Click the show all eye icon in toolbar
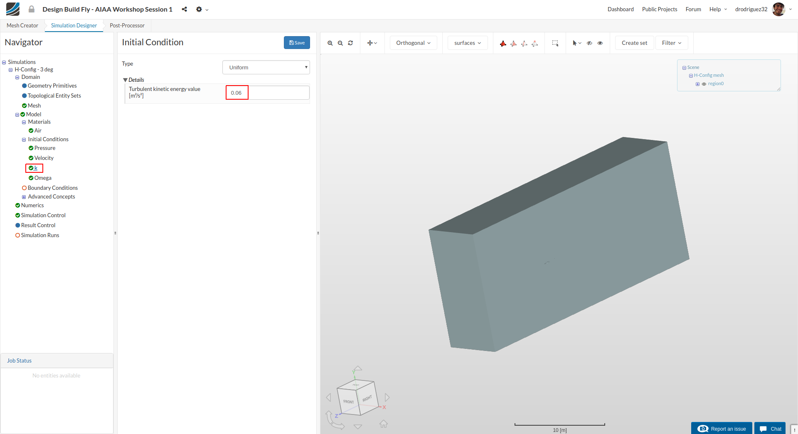The image size is (798, 434). pos(600,43)
